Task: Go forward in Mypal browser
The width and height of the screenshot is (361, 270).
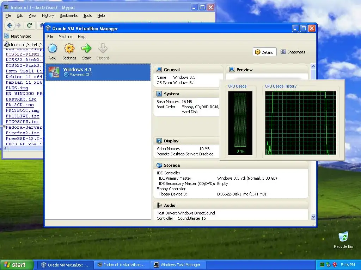Action: (19, 25)
